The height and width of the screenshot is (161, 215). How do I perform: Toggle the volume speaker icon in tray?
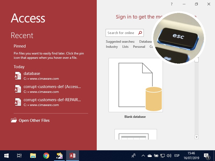tap(169, 156)
